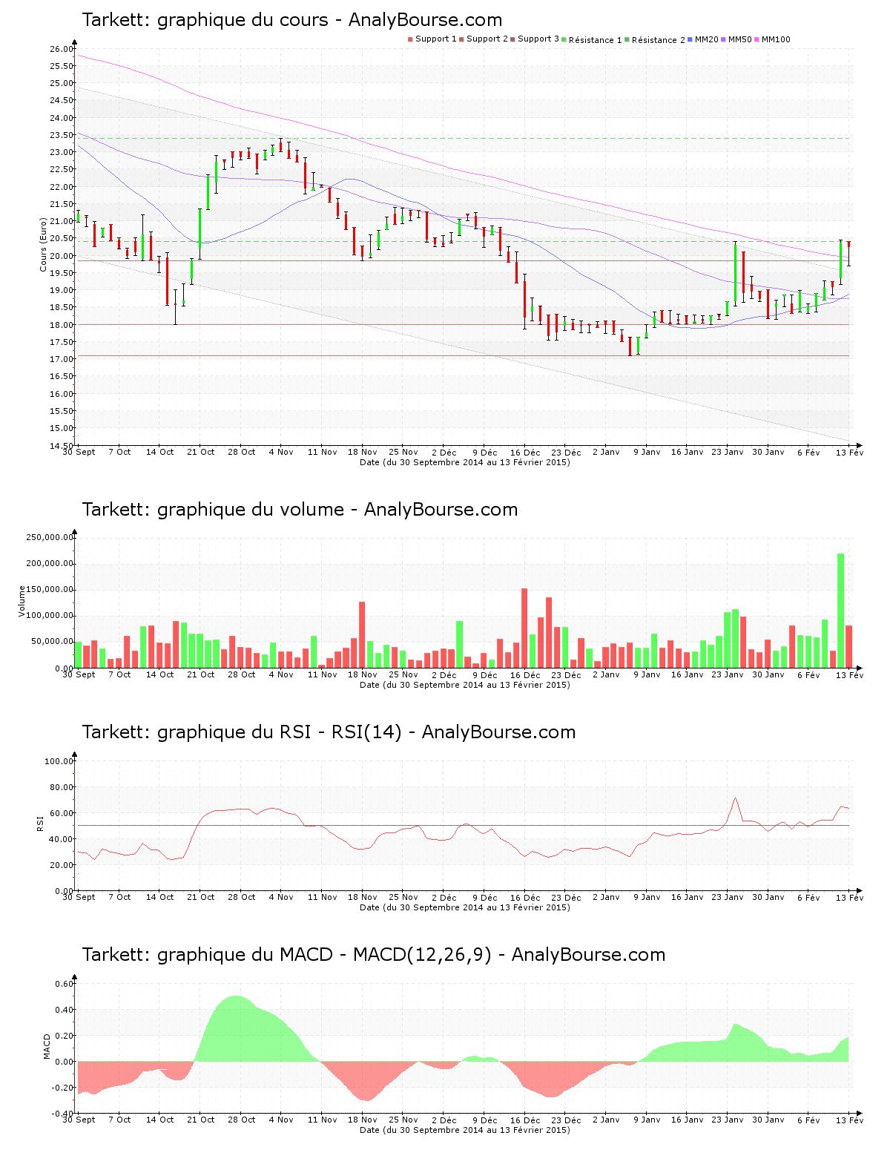Click the 14.50 price axis label
The image size is (890, 1150).
click(x=62, y=445)
